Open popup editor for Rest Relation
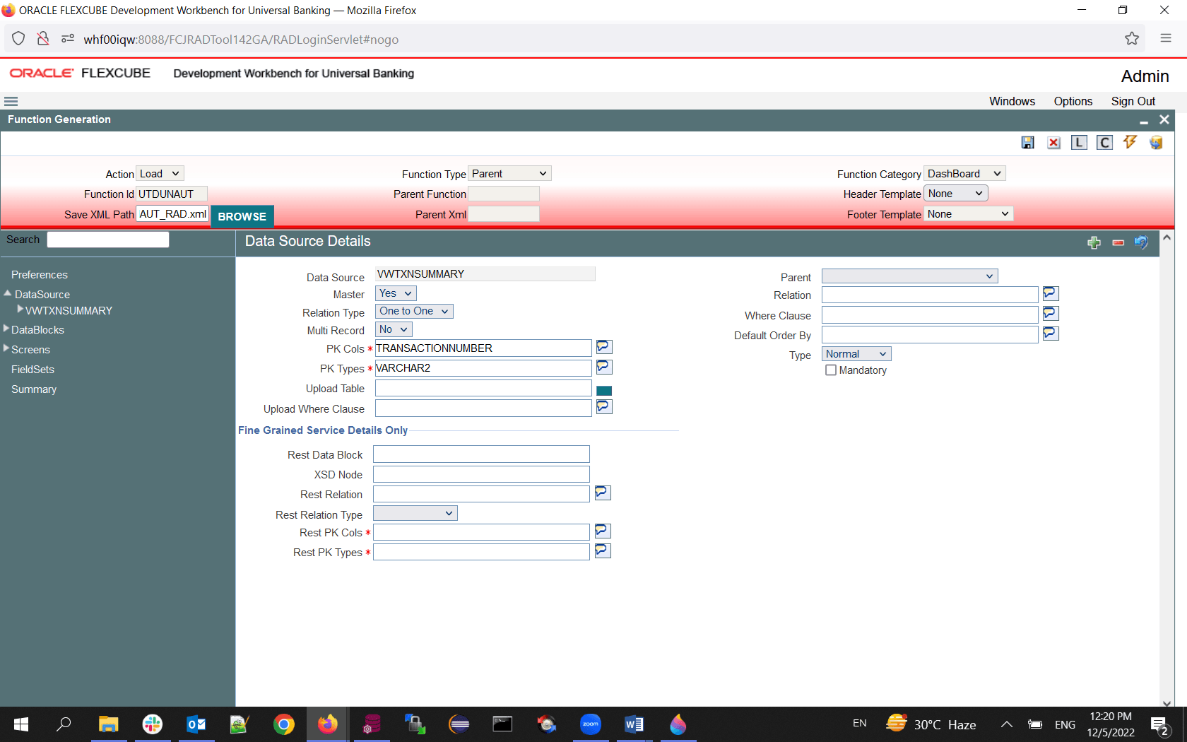This screenshot has height=742, width=1187. [602, 493]
